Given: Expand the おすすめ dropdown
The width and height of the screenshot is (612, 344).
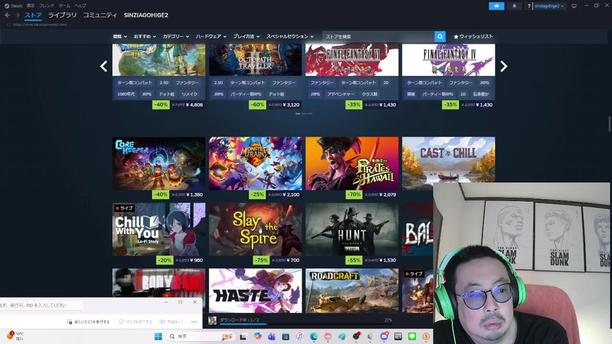Looking at the screenshot, I should [145, 36].
